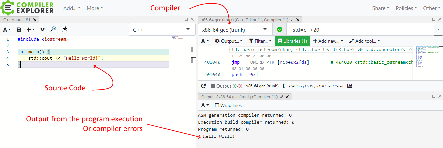Rename the compiler tab with its pencil icon
The height and width of the screenshot is (148, 443).
[292, 20]
